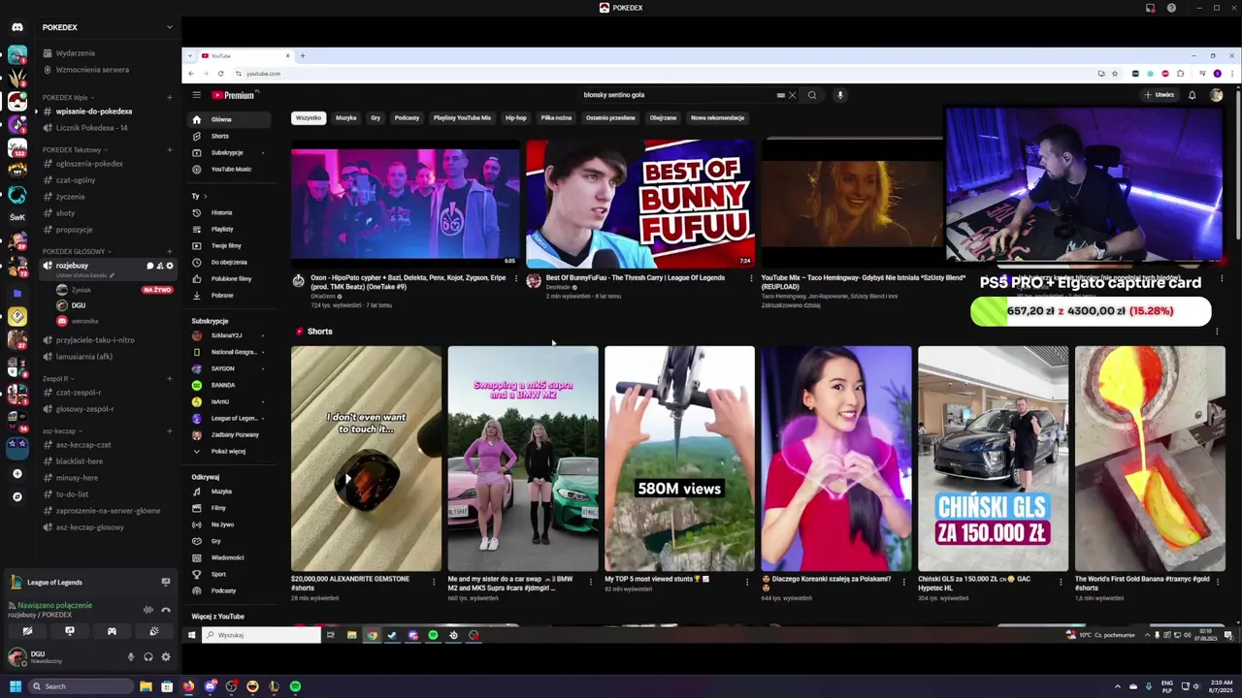Toggle Discord camera on or off
Screen dimensions: 1242x698
27,631
